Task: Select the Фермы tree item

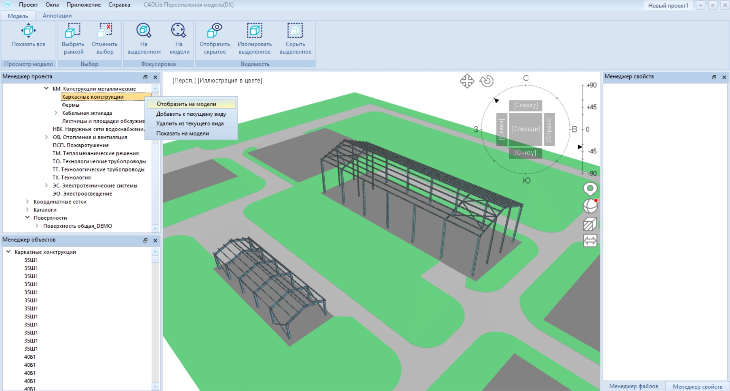Action: coord(71,105)
